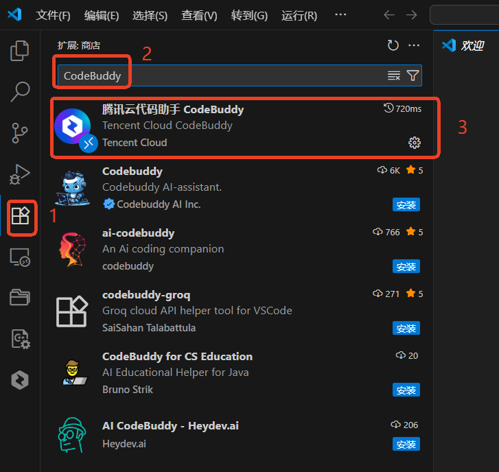Select AI CodeBuddy - Heydev.ai title
Image resolution: width=499 pixels, height=472 pixels.
coord(170,425)
